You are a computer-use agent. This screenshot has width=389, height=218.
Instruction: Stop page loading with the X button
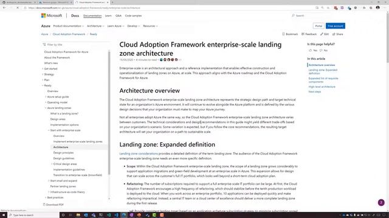pos(18,8)
